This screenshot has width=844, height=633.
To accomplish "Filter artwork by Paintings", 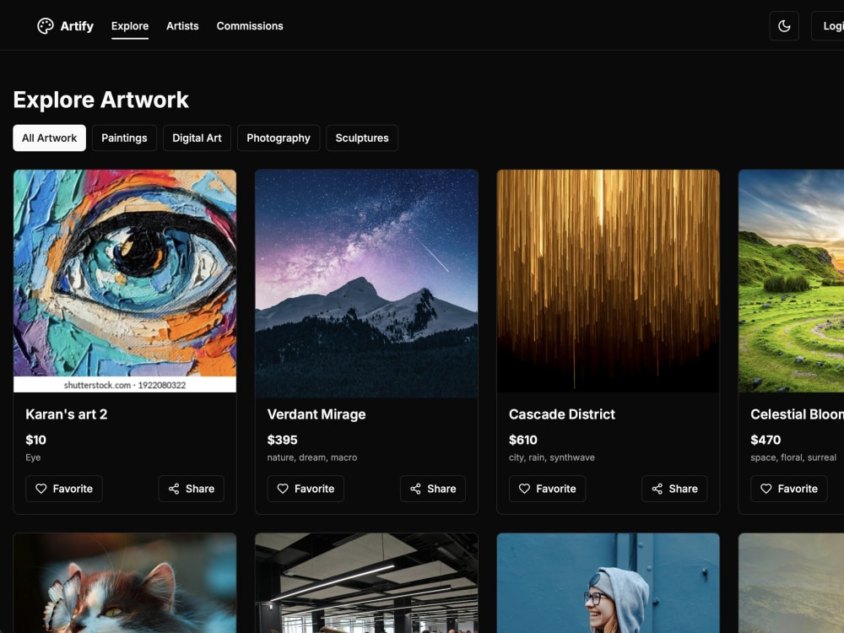I will [x=124, y=138].
